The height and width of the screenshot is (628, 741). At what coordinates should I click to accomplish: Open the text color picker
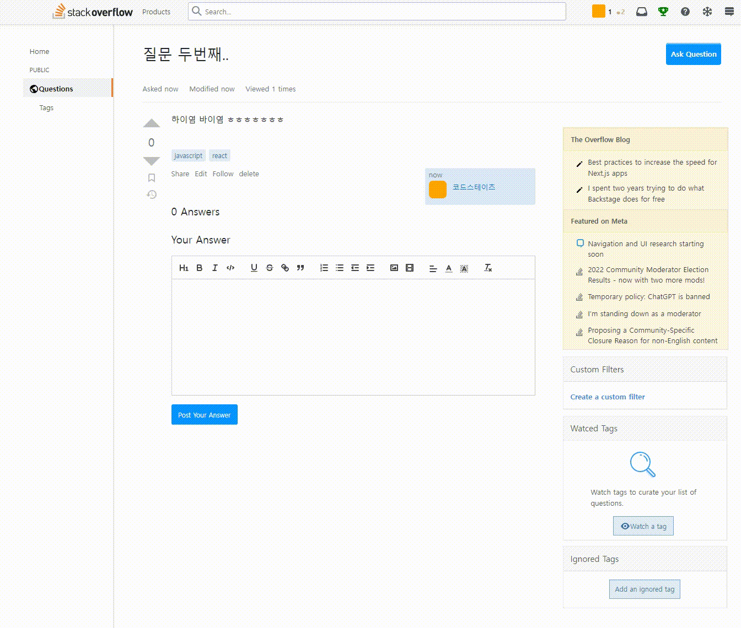(x=449, y=268)
